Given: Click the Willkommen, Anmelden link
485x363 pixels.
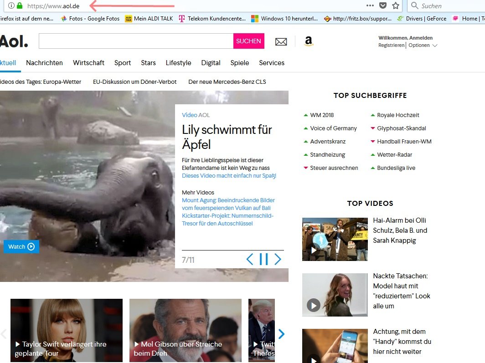Looking at the screenshot, I should point(406,38).
